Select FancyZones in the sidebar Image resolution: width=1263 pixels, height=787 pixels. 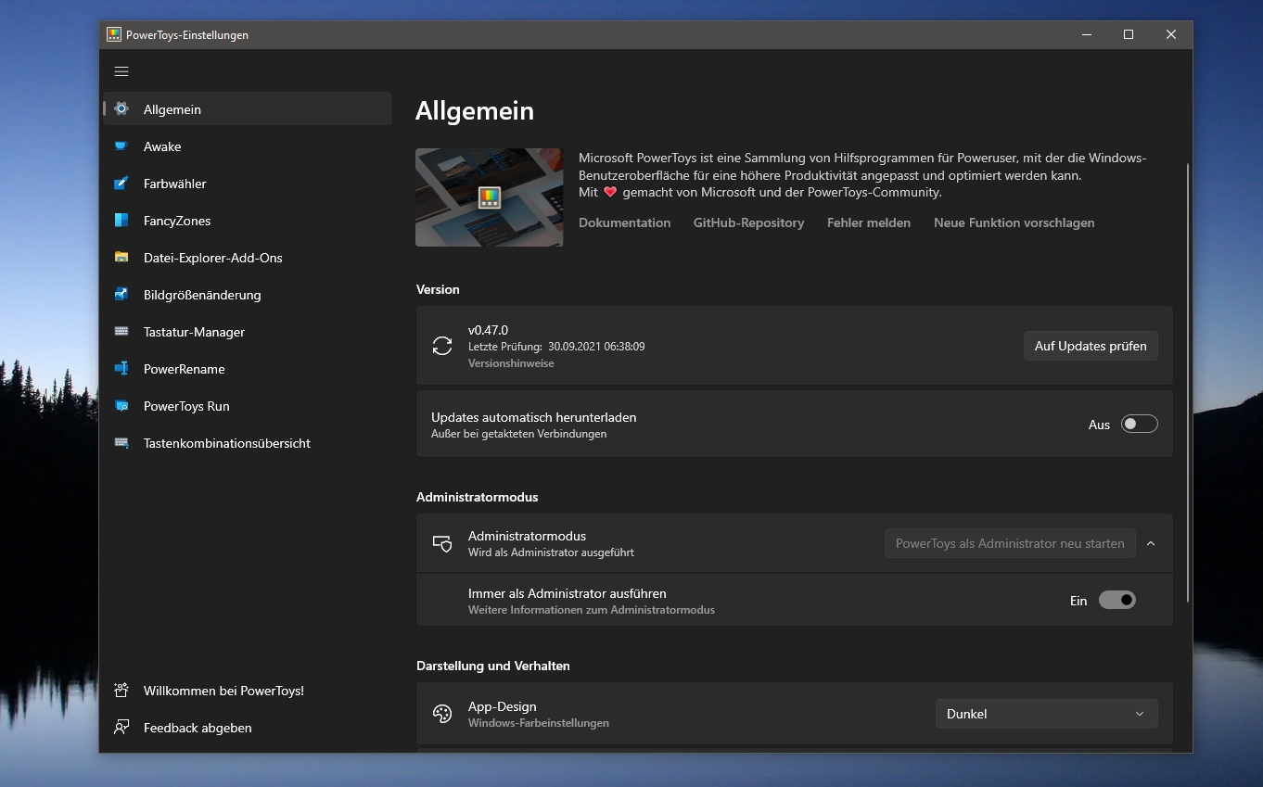point(248,220)
